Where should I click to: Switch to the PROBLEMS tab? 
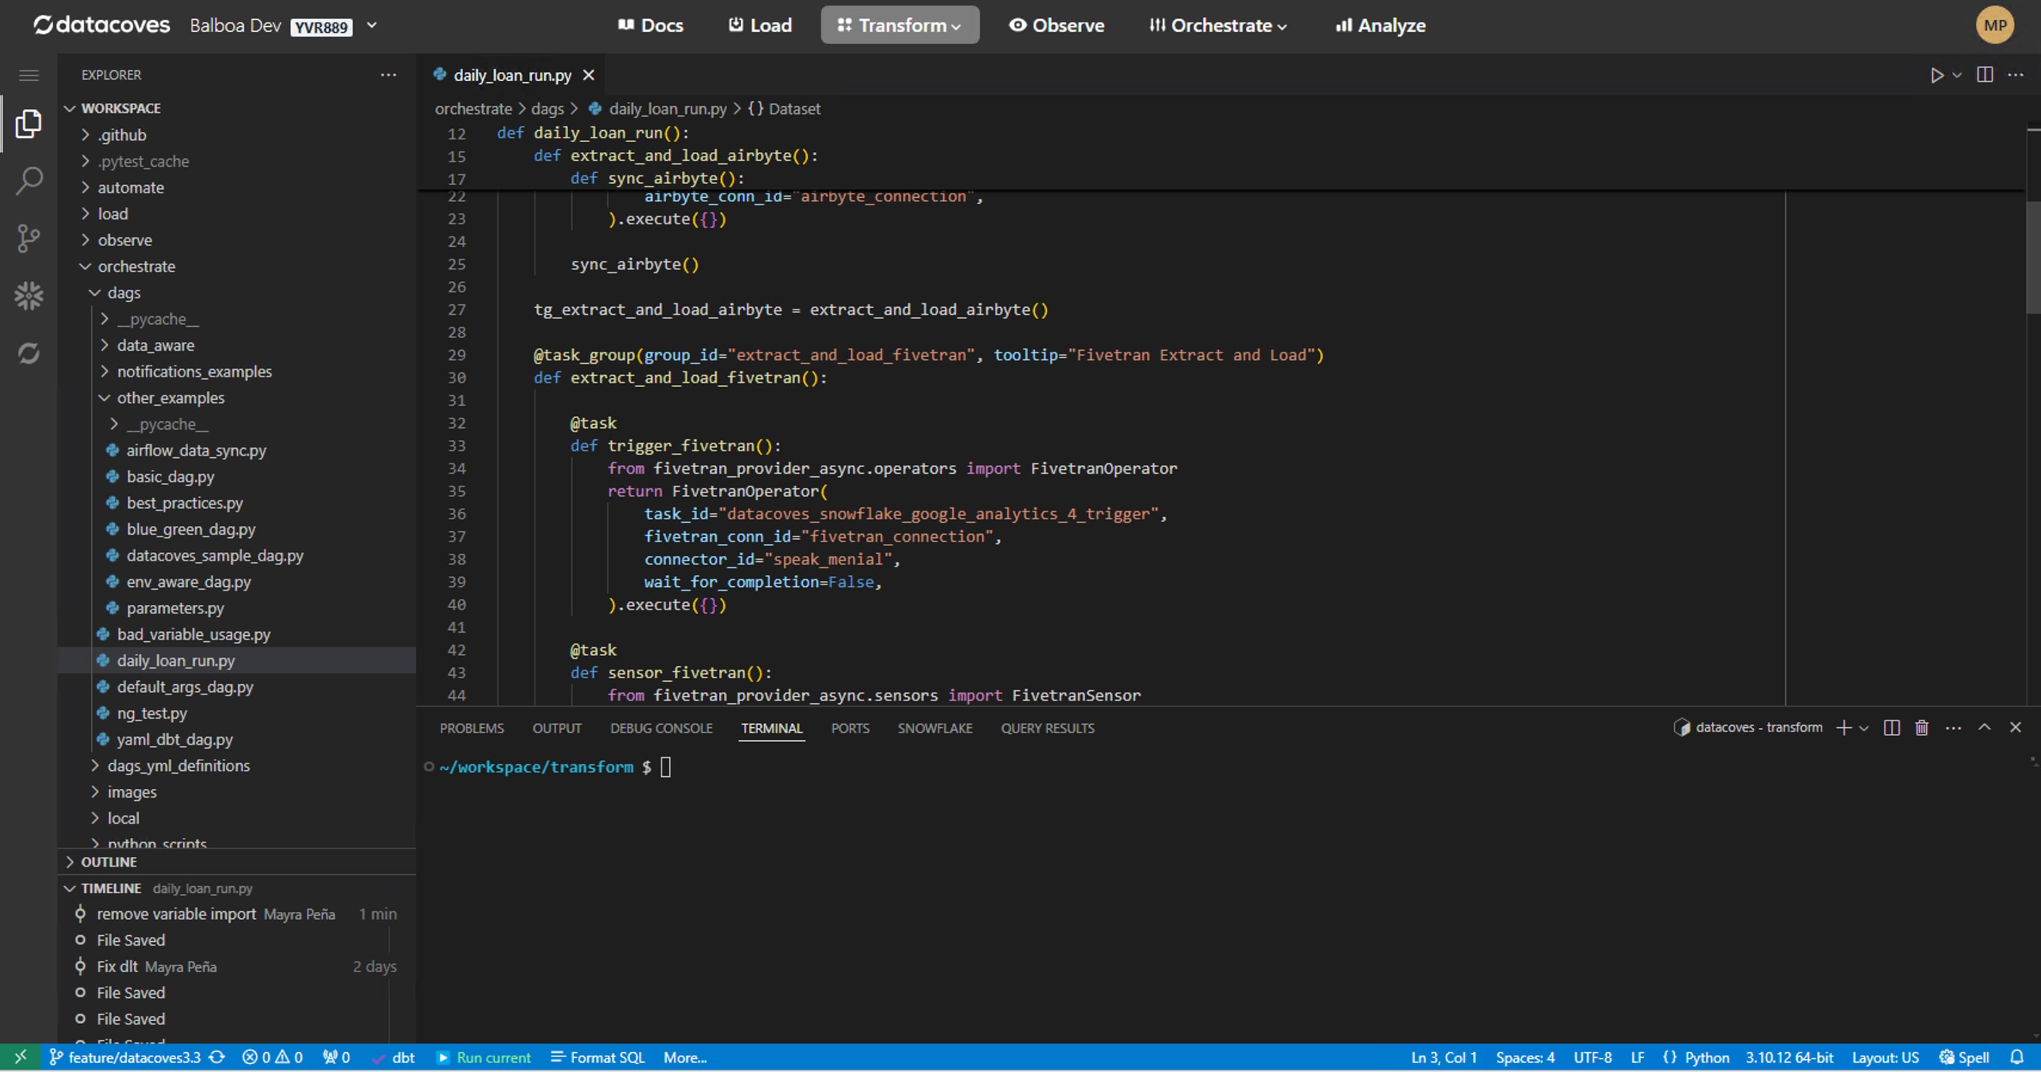click(x=471, y=727)
